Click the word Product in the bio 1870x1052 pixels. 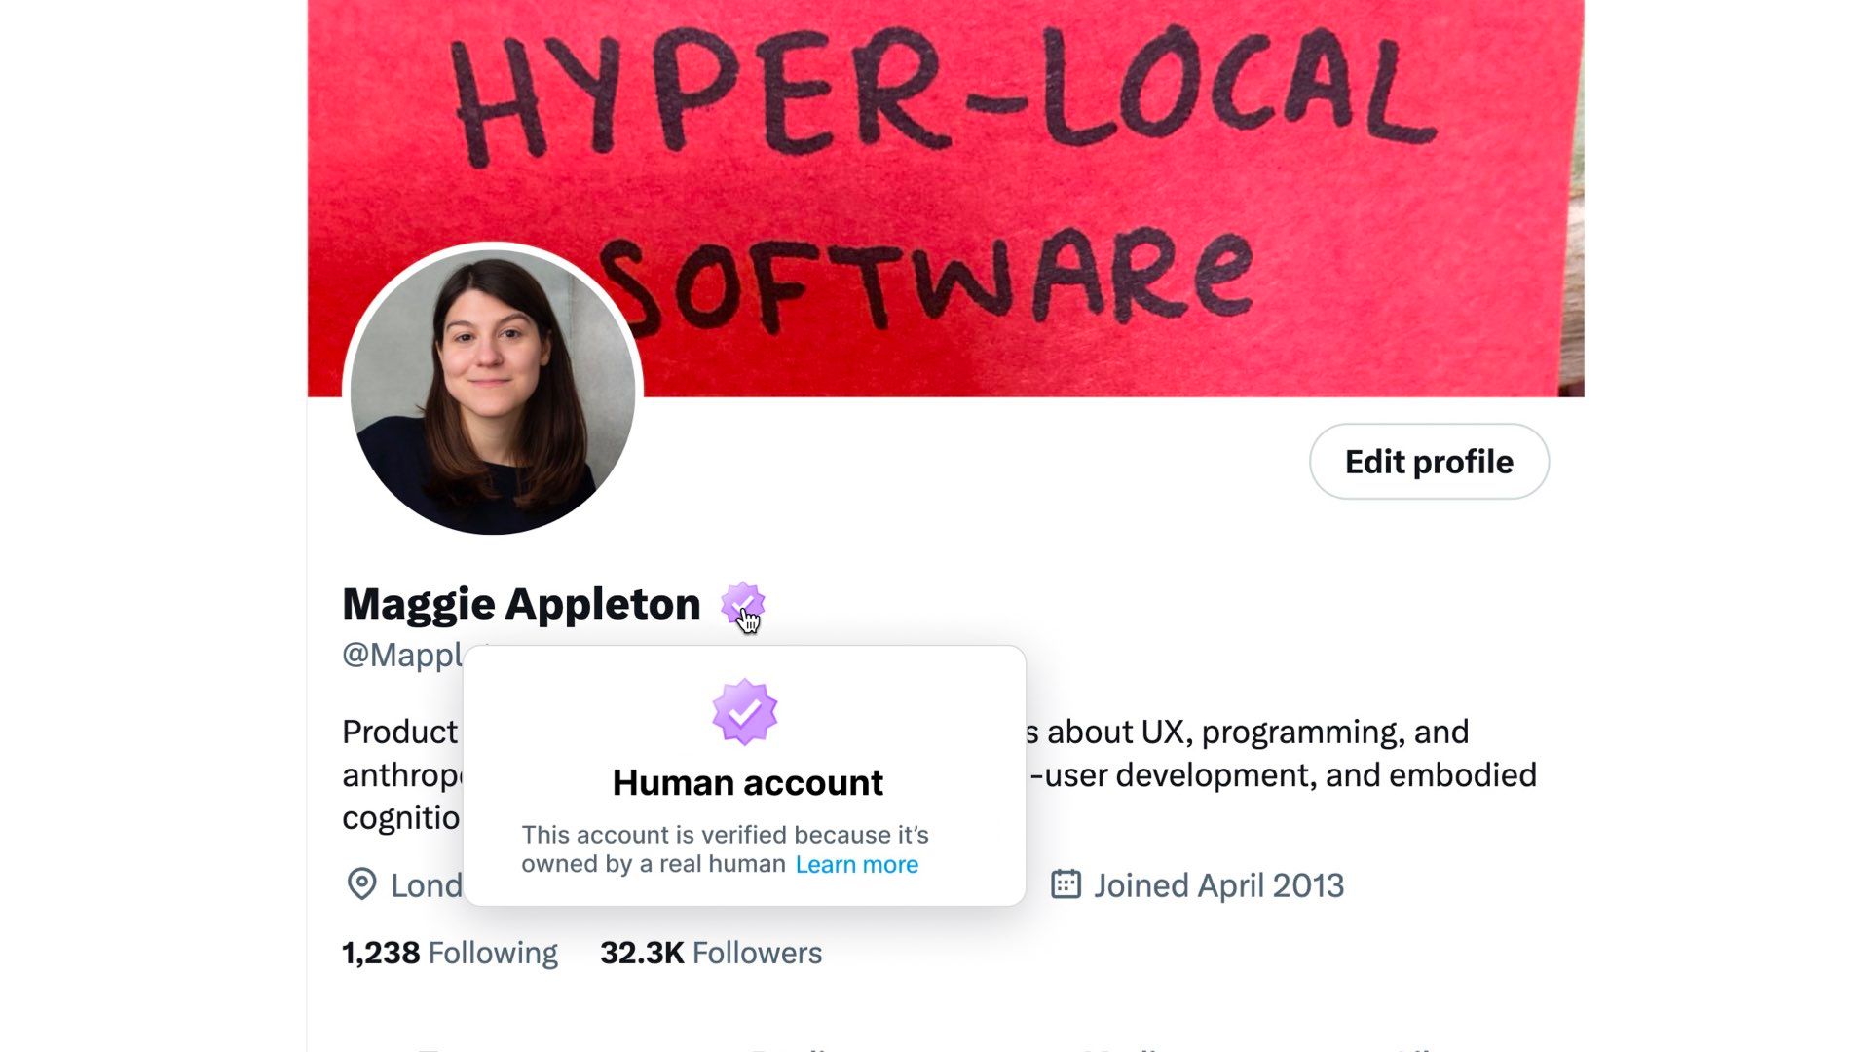click(399, 733)
